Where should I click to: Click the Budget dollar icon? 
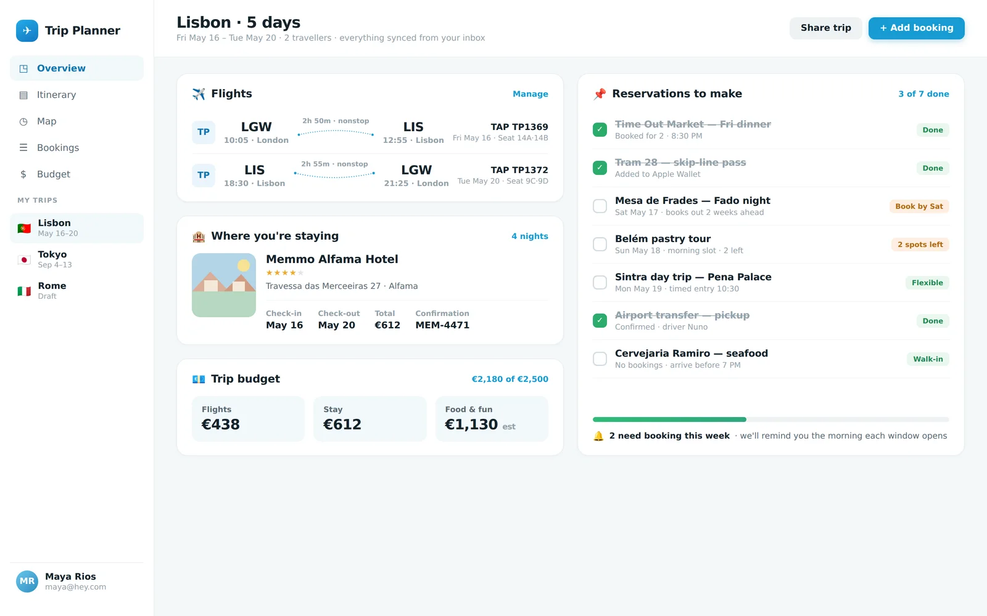point(23,174)
